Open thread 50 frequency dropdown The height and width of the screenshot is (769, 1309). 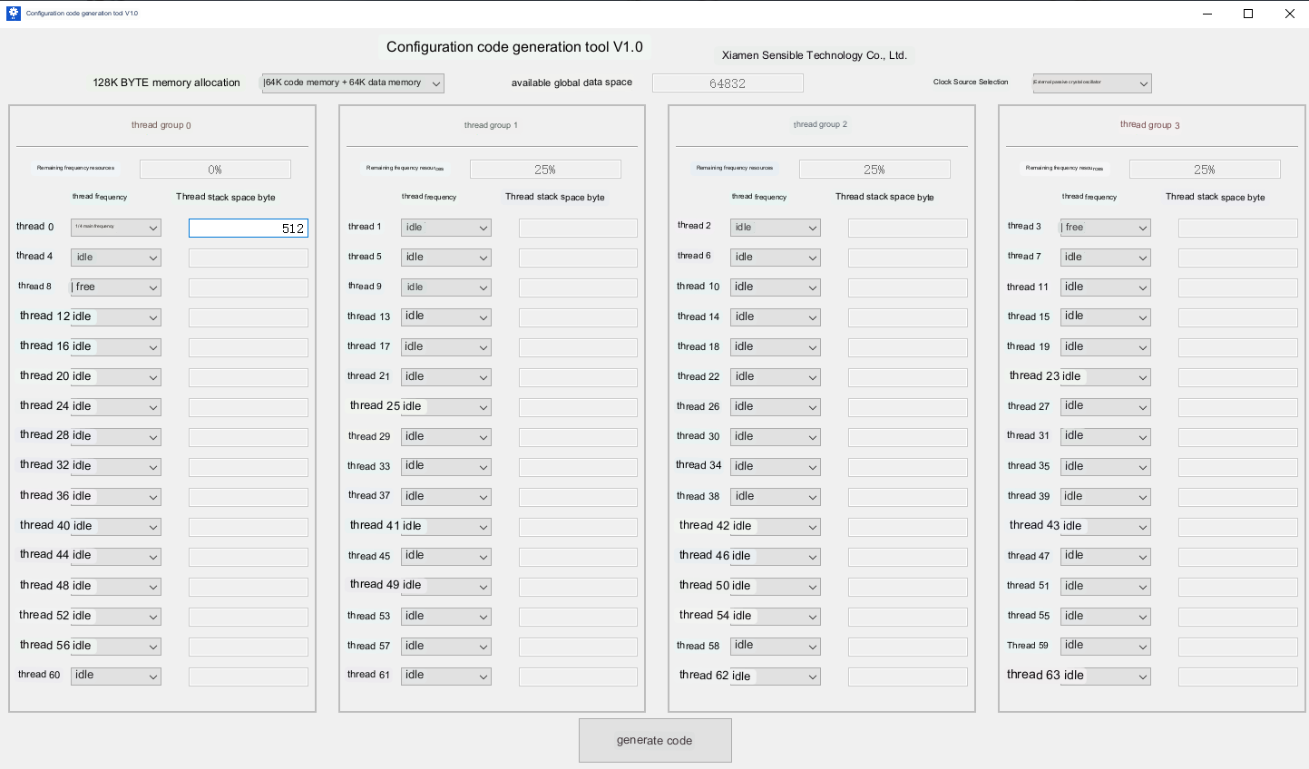point(776,587)
